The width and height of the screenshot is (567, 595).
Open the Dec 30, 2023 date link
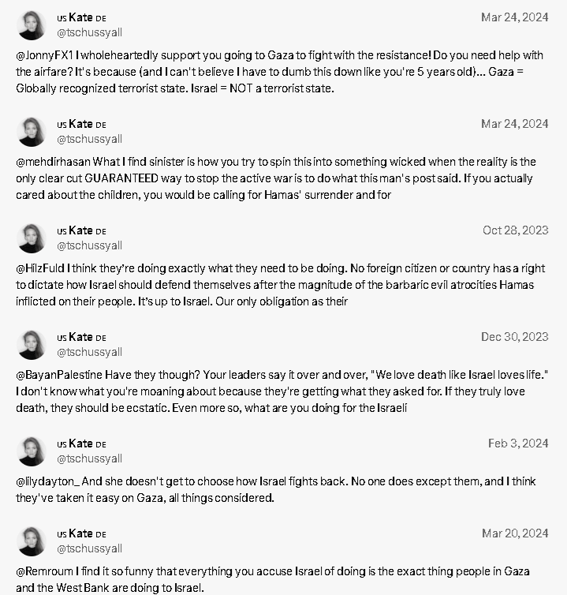pos(515,337)
